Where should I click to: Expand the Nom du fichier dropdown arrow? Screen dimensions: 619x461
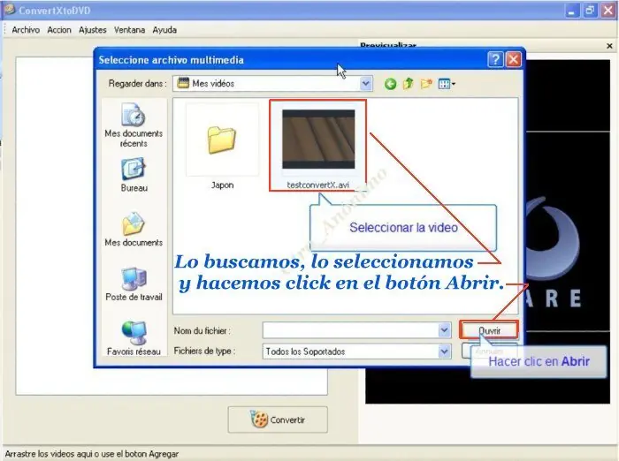click(444, 330)
